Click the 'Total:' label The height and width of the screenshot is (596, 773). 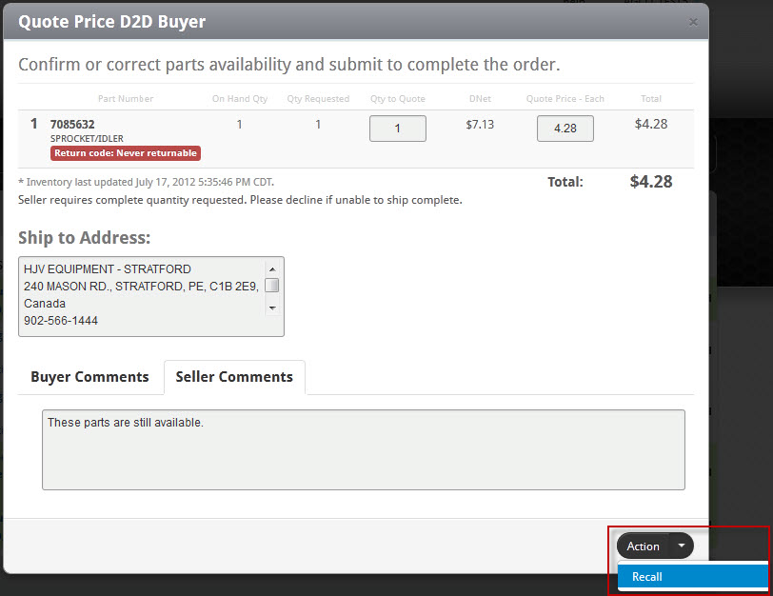[x=565, y=182]
